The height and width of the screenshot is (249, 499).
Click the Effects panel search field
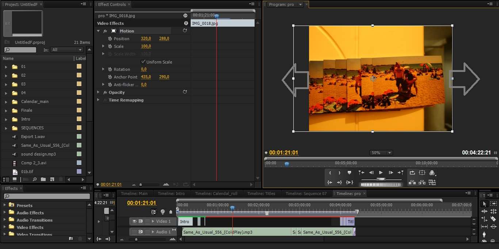coord(46,196)
